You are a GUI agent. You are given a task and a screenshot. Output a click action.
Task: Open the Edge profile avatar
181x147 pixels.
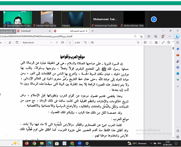(163, 36)
